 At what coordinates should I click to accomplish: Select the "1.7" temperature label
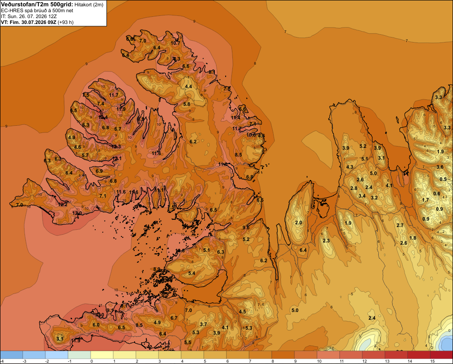click(425, 200)
